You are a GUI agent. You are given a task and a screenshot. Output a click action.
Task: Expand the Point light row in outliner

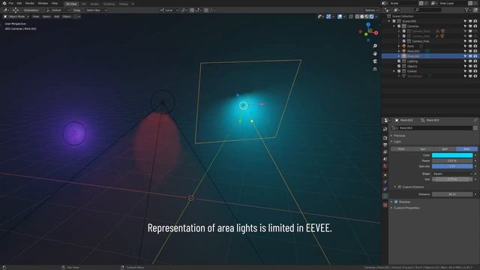tap(399, 46)
